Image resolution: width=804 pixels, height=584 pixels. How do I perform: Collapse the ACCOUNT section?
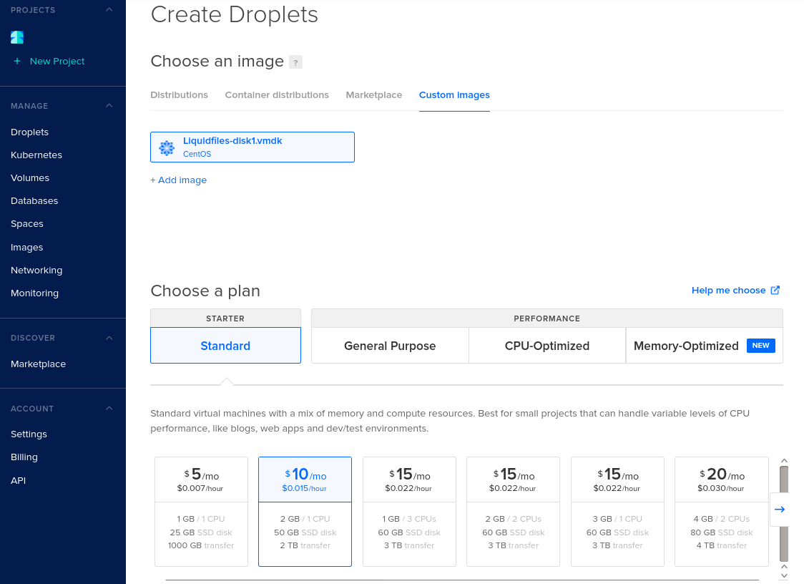coord(109,408)
